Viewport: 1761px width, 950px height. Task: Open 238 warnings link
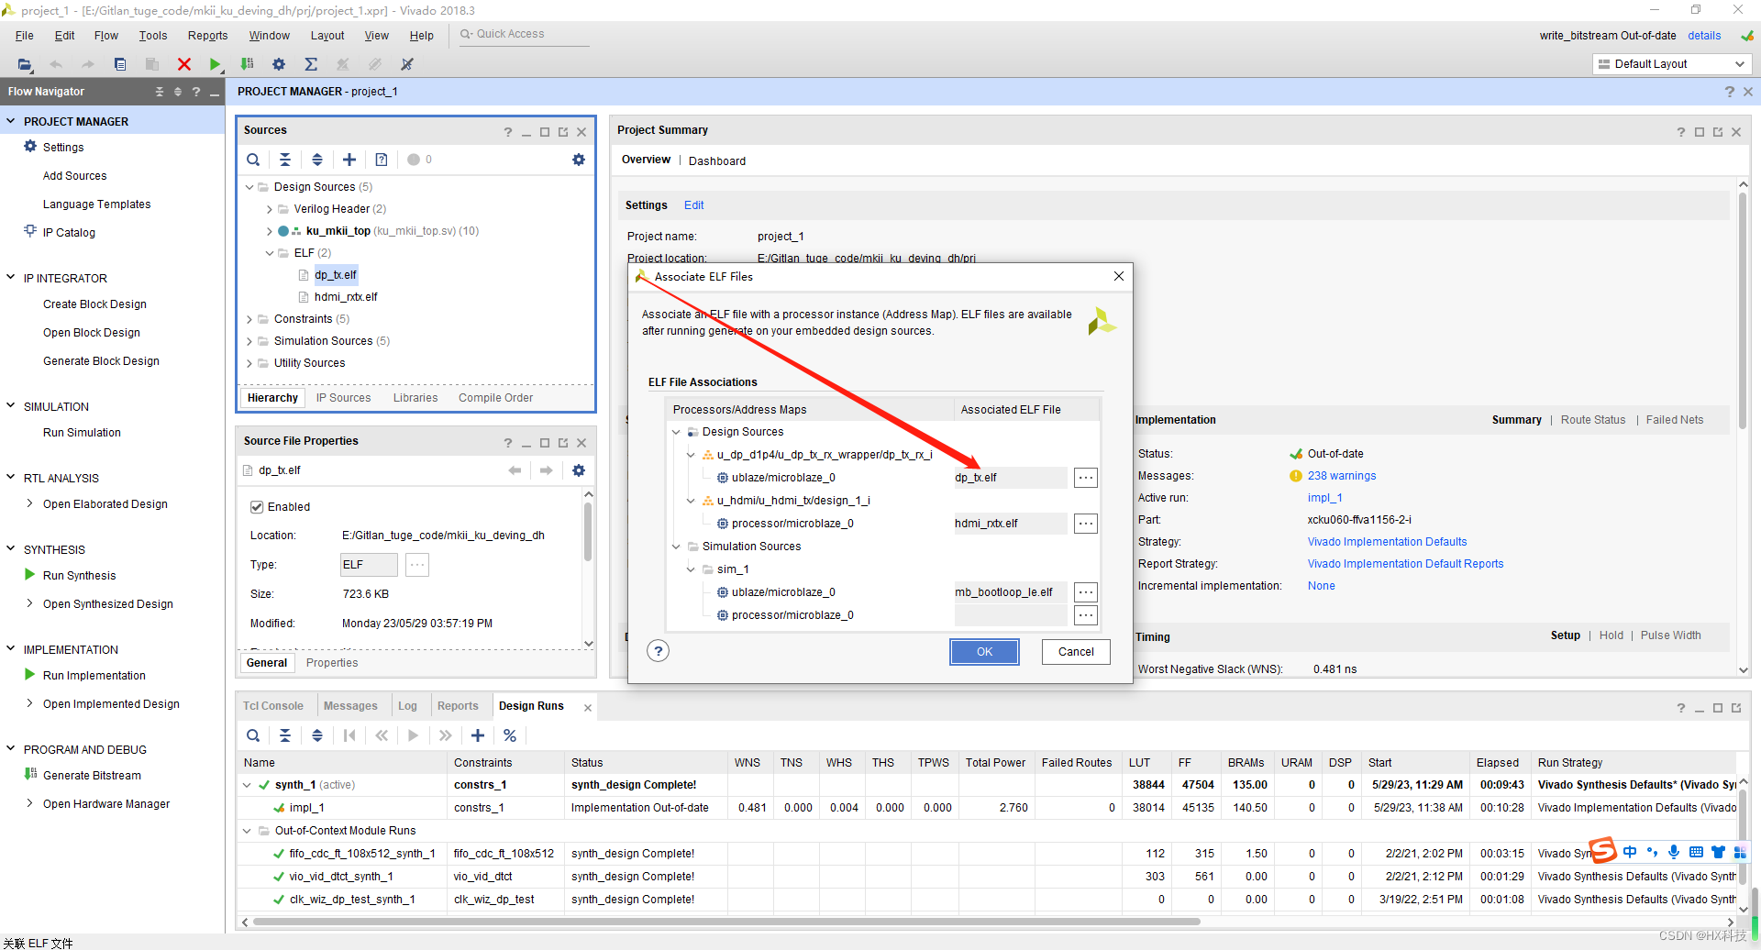click(1342, 476)
